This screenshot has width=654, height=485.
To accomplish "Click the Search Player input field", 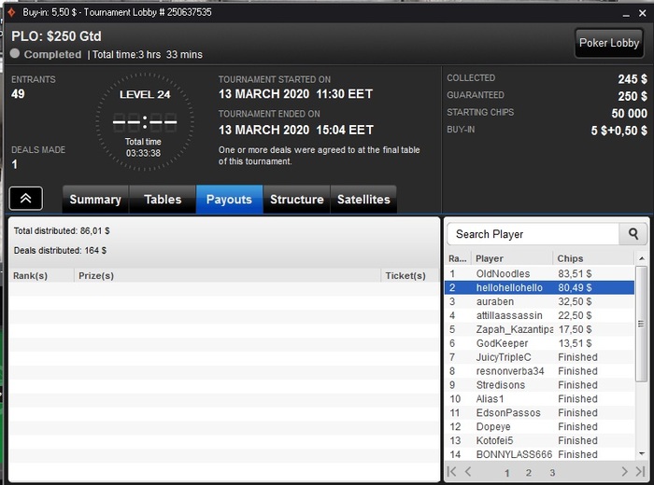I will pos(533,234).
